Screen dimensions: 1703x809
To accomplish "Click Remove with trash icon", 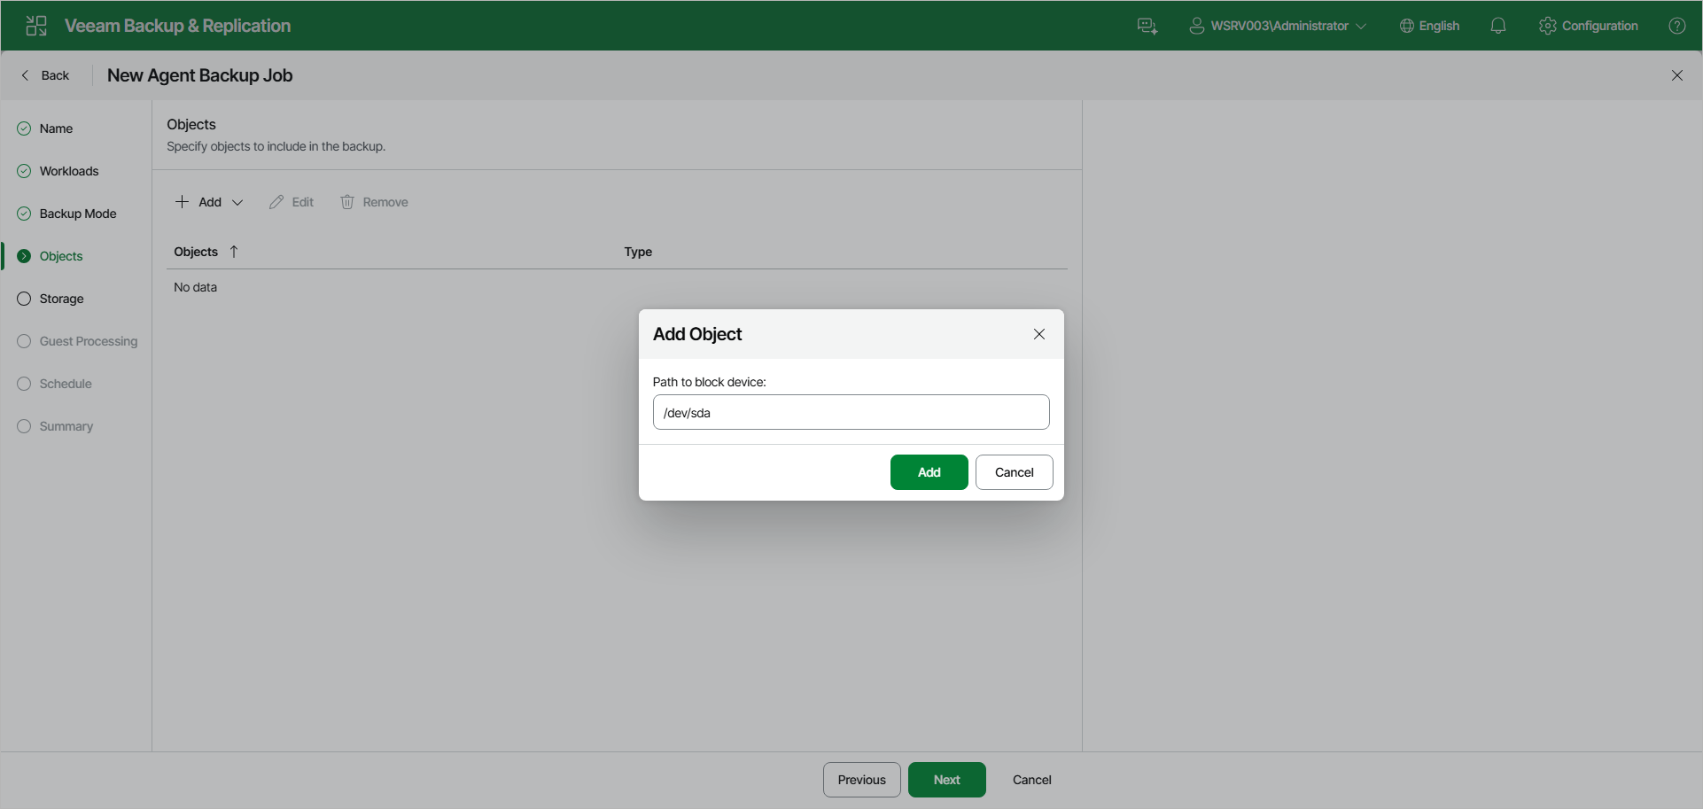I will tap(374, 202).
